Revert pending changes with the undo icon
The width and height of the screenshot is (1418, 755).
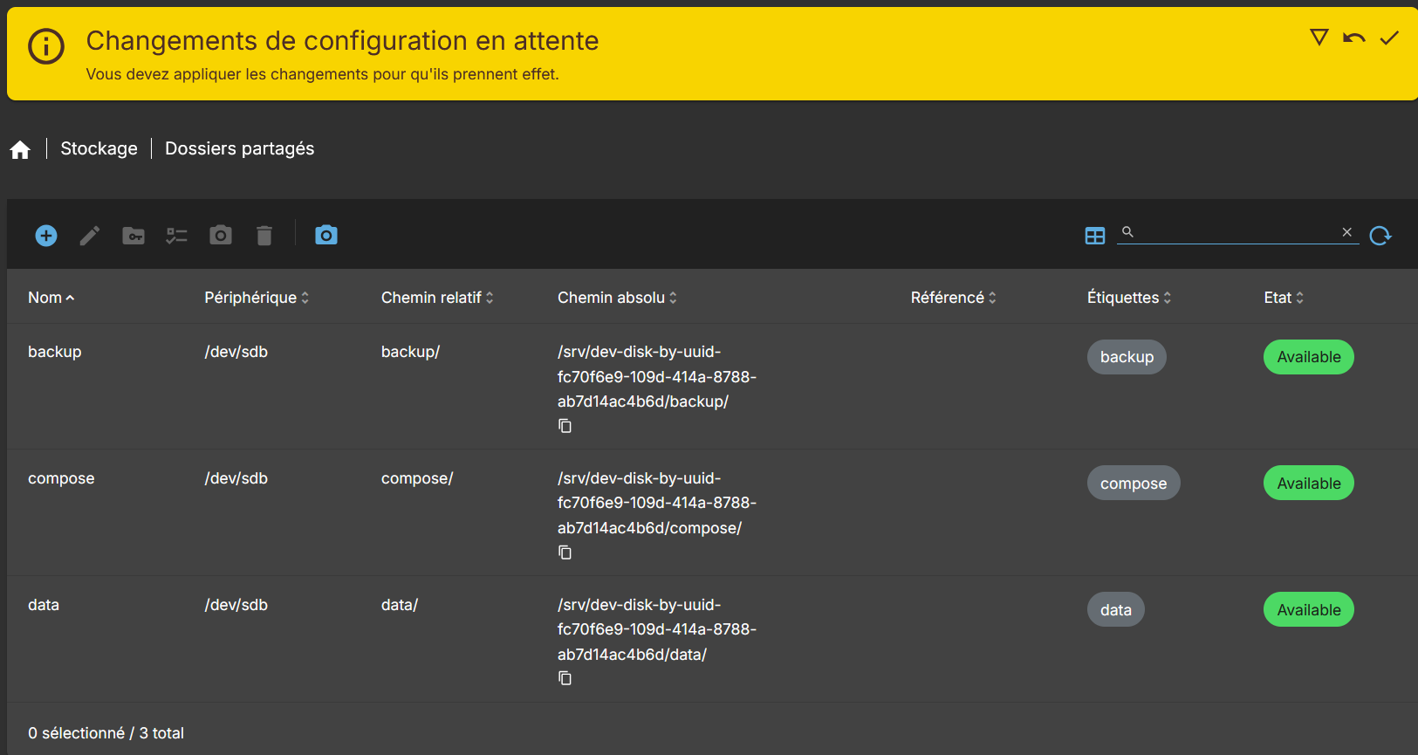[x=1354, y=38]
